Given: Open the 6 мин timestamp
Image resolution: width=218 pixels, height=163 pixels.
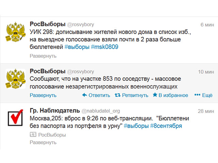Looking at the screenshot, I should point(207,24).
